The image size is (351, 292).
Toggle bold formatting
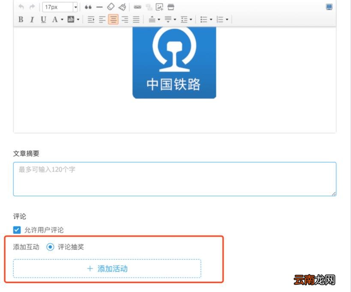pos(21,19)
